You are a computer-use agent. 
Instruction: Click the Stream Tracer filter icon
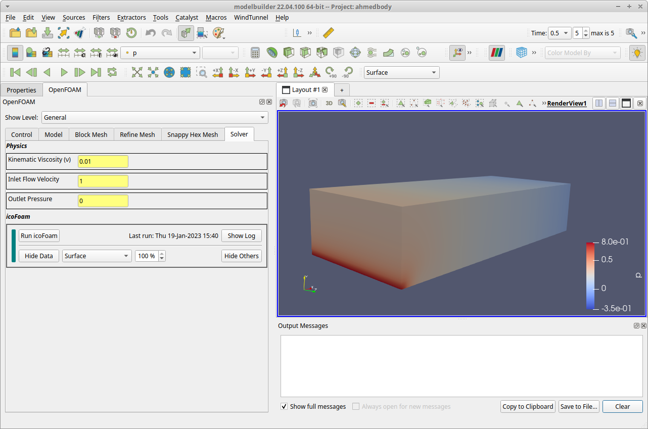(372, 53)
